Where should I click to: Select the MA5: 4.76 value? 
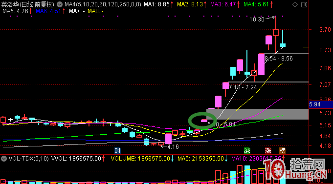pos(15,11)
